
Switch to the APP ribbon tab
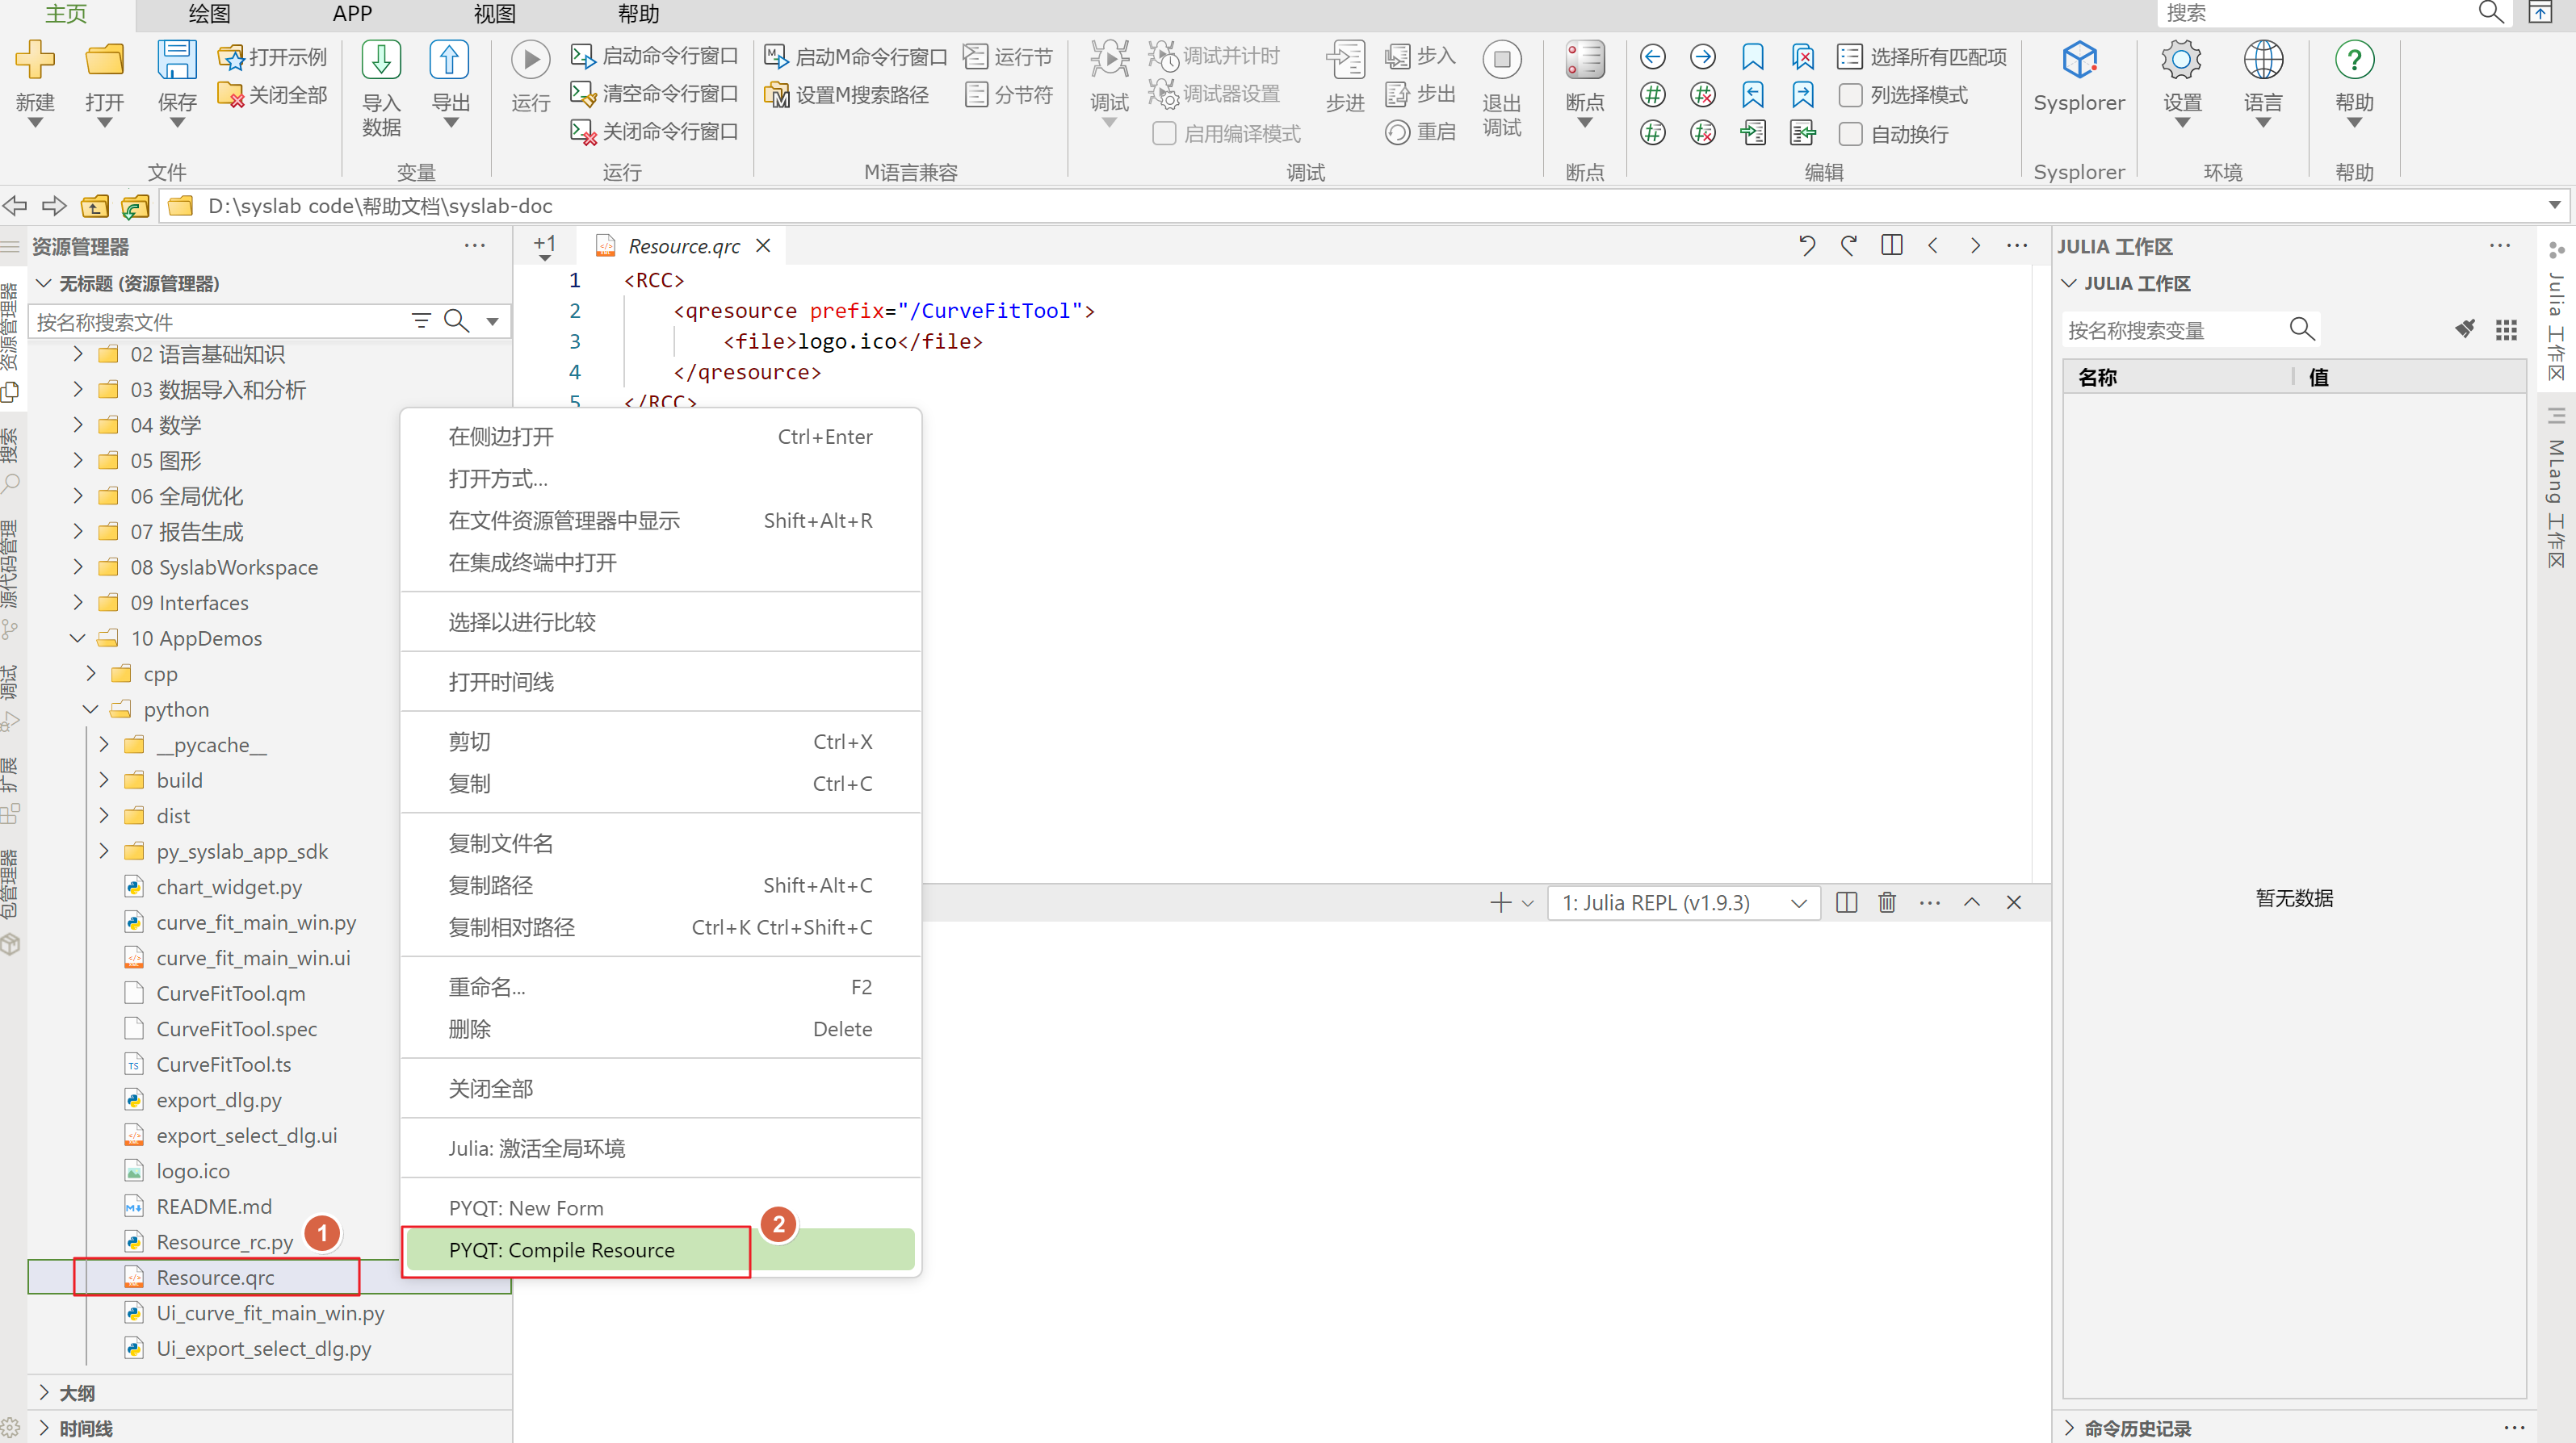(352, 14)
